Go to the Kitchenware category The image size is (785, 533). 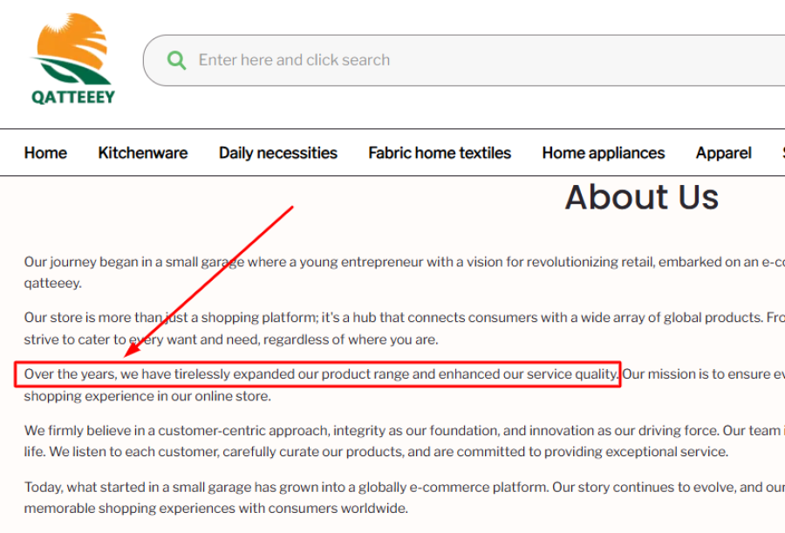pos(142,153)
